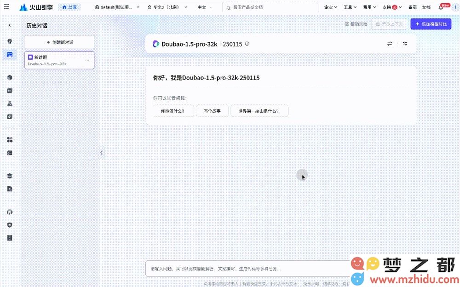Open the 备案 link

tap(413, 7)
